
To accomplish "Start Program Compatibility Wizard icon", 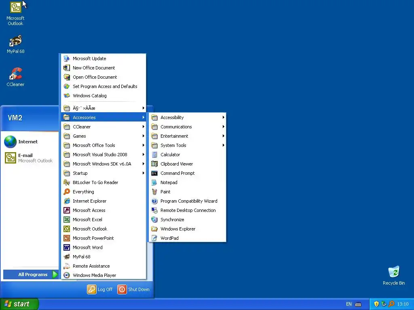I will (154, 201).
